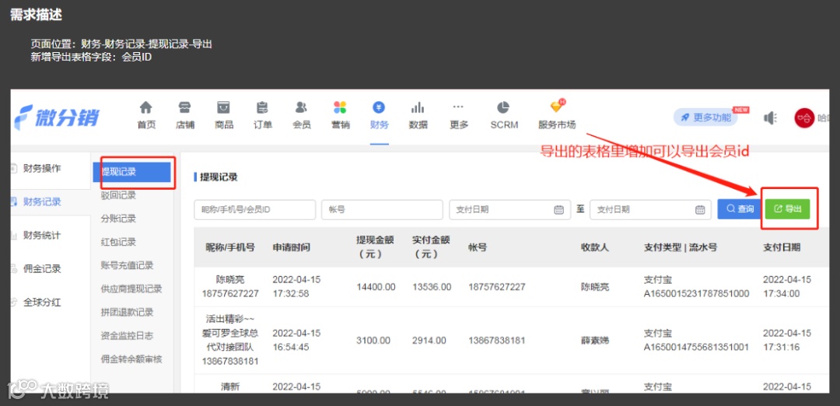Click the 需求描述 heading
The height and width of the screenshot is (406, 840).
pyautogui.click(x=36, y=15)
